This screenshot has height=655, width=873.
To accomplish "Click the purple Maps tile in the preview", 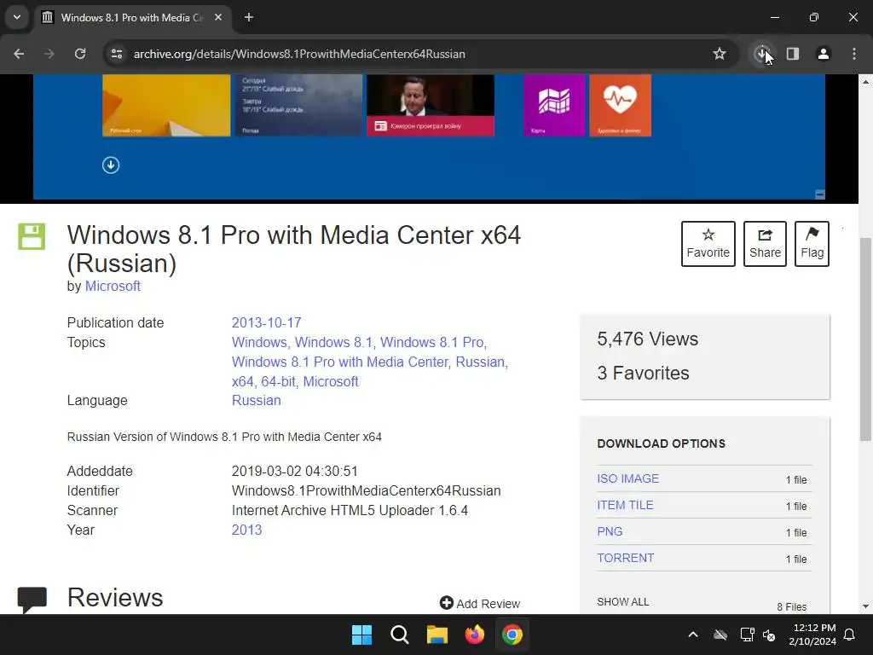I will click(554, 105).
